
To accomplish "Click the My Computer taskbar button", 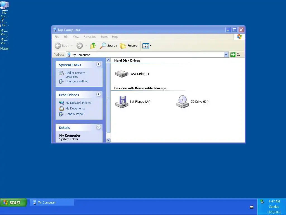I will tap(52, 203).
